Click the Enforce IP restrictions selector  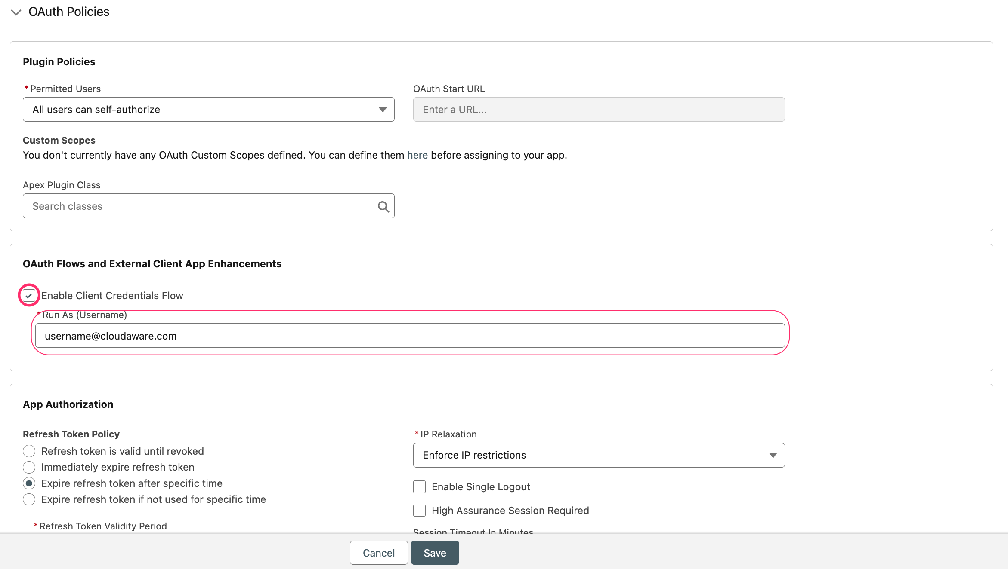click(598, 455)
